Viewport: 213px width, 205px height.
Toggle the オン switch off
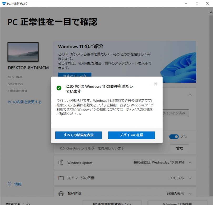tap(174, 137)
